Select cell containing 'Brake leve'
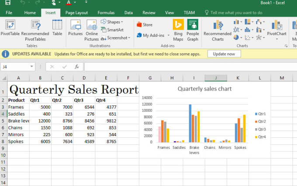 [18, 121]
